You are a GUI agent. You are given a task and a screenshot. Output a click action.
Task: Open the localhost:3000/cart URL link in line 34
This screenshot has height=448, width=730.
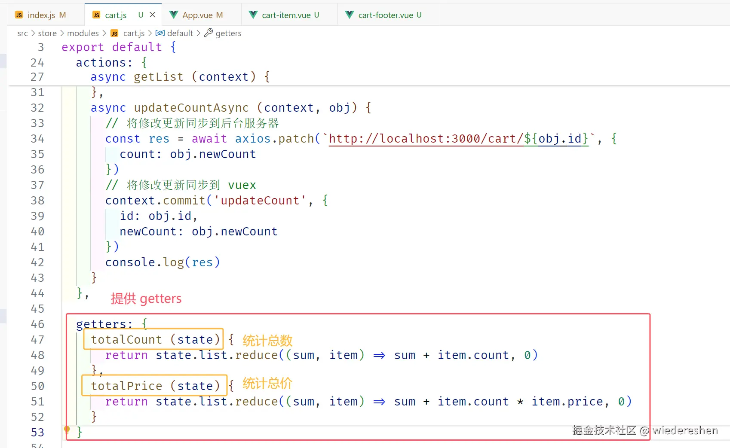point(459,139)
